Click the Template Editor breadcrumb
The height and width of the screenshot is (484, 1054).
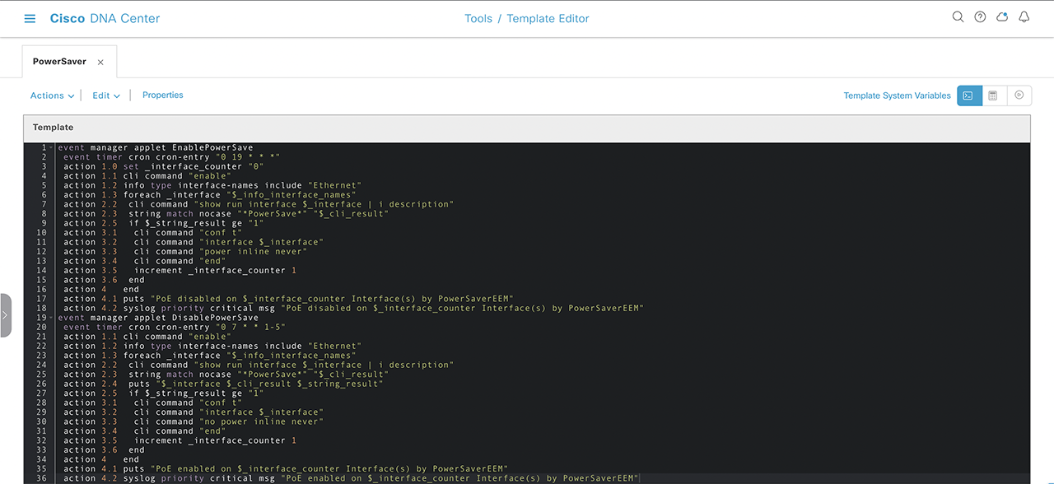coord(548,18)
